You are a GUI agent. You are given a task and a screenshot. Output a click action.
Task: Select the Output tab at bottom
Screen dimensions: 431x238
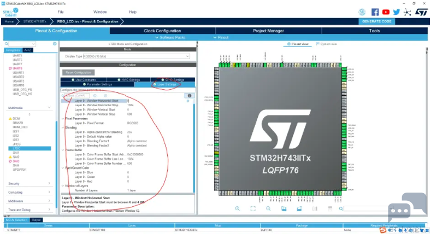(x=36, y=220)
